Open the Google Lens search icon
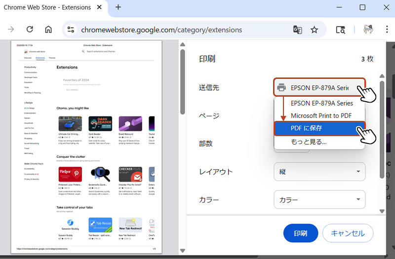 tap(340, 30)
